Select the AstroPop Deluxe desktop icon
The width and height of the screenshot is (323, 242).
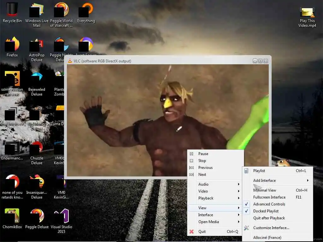[x=37, y=49]
